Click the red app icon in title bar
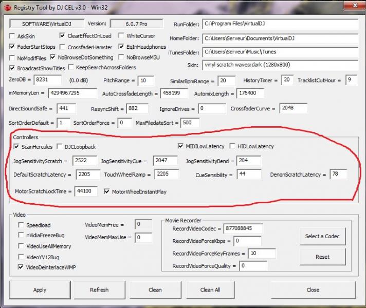Screen dimensions: 366x308 coord(8,8)
